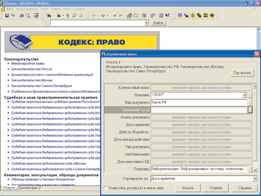Image resolution: width=261 pixels, height=196 pixels.
Task: Switch to the Комментарий tab
Action: [x=28, y=188]
